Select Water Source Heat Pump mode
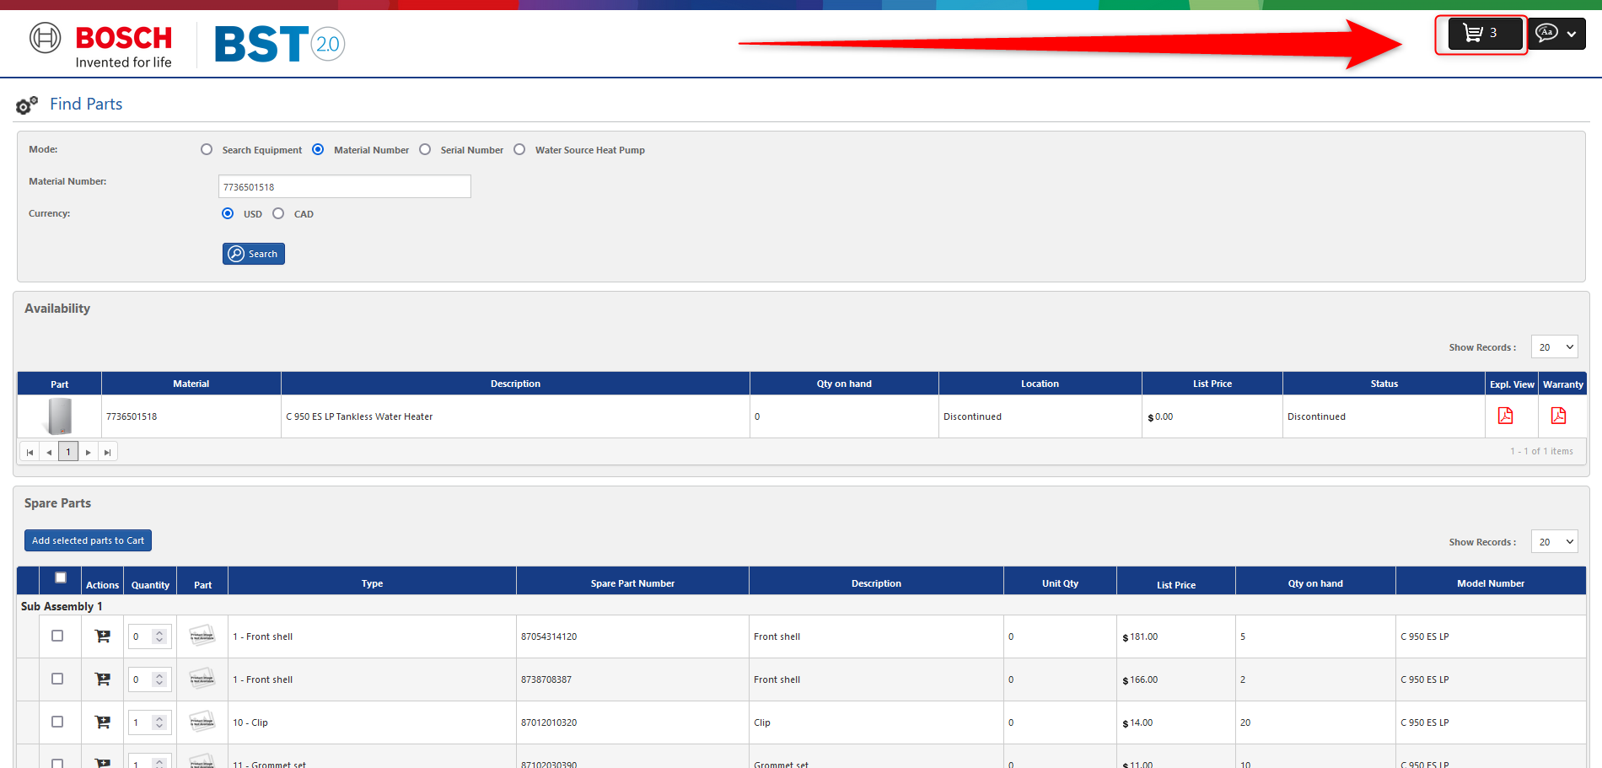Viewport: 1602px width, 768px height. point(519,149)
